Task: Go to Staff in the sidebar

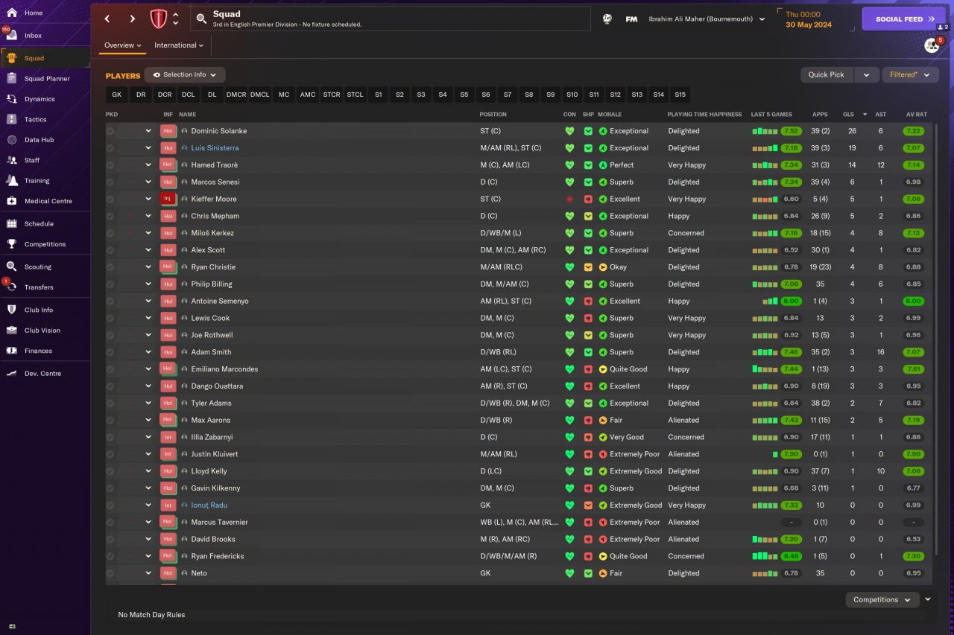Action: click(x=45, y=160)
